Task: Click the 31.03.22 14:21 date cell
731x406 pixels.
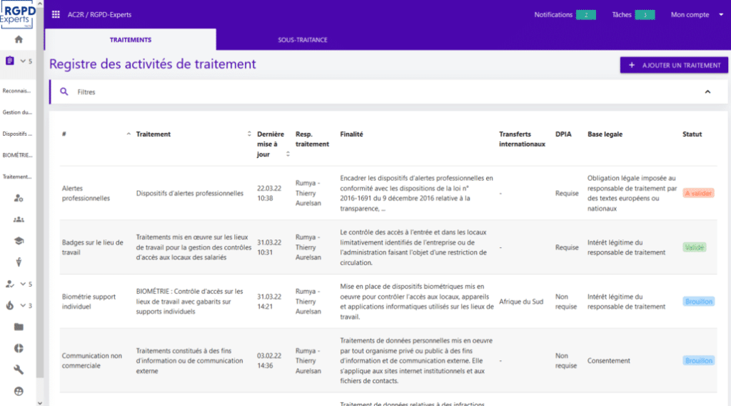Action: [269, 302]
